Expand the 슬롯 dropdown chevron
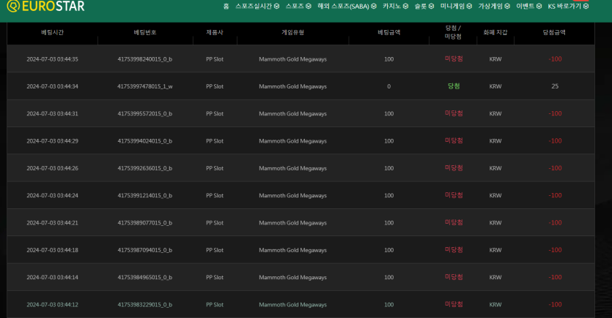 [431, 7]
